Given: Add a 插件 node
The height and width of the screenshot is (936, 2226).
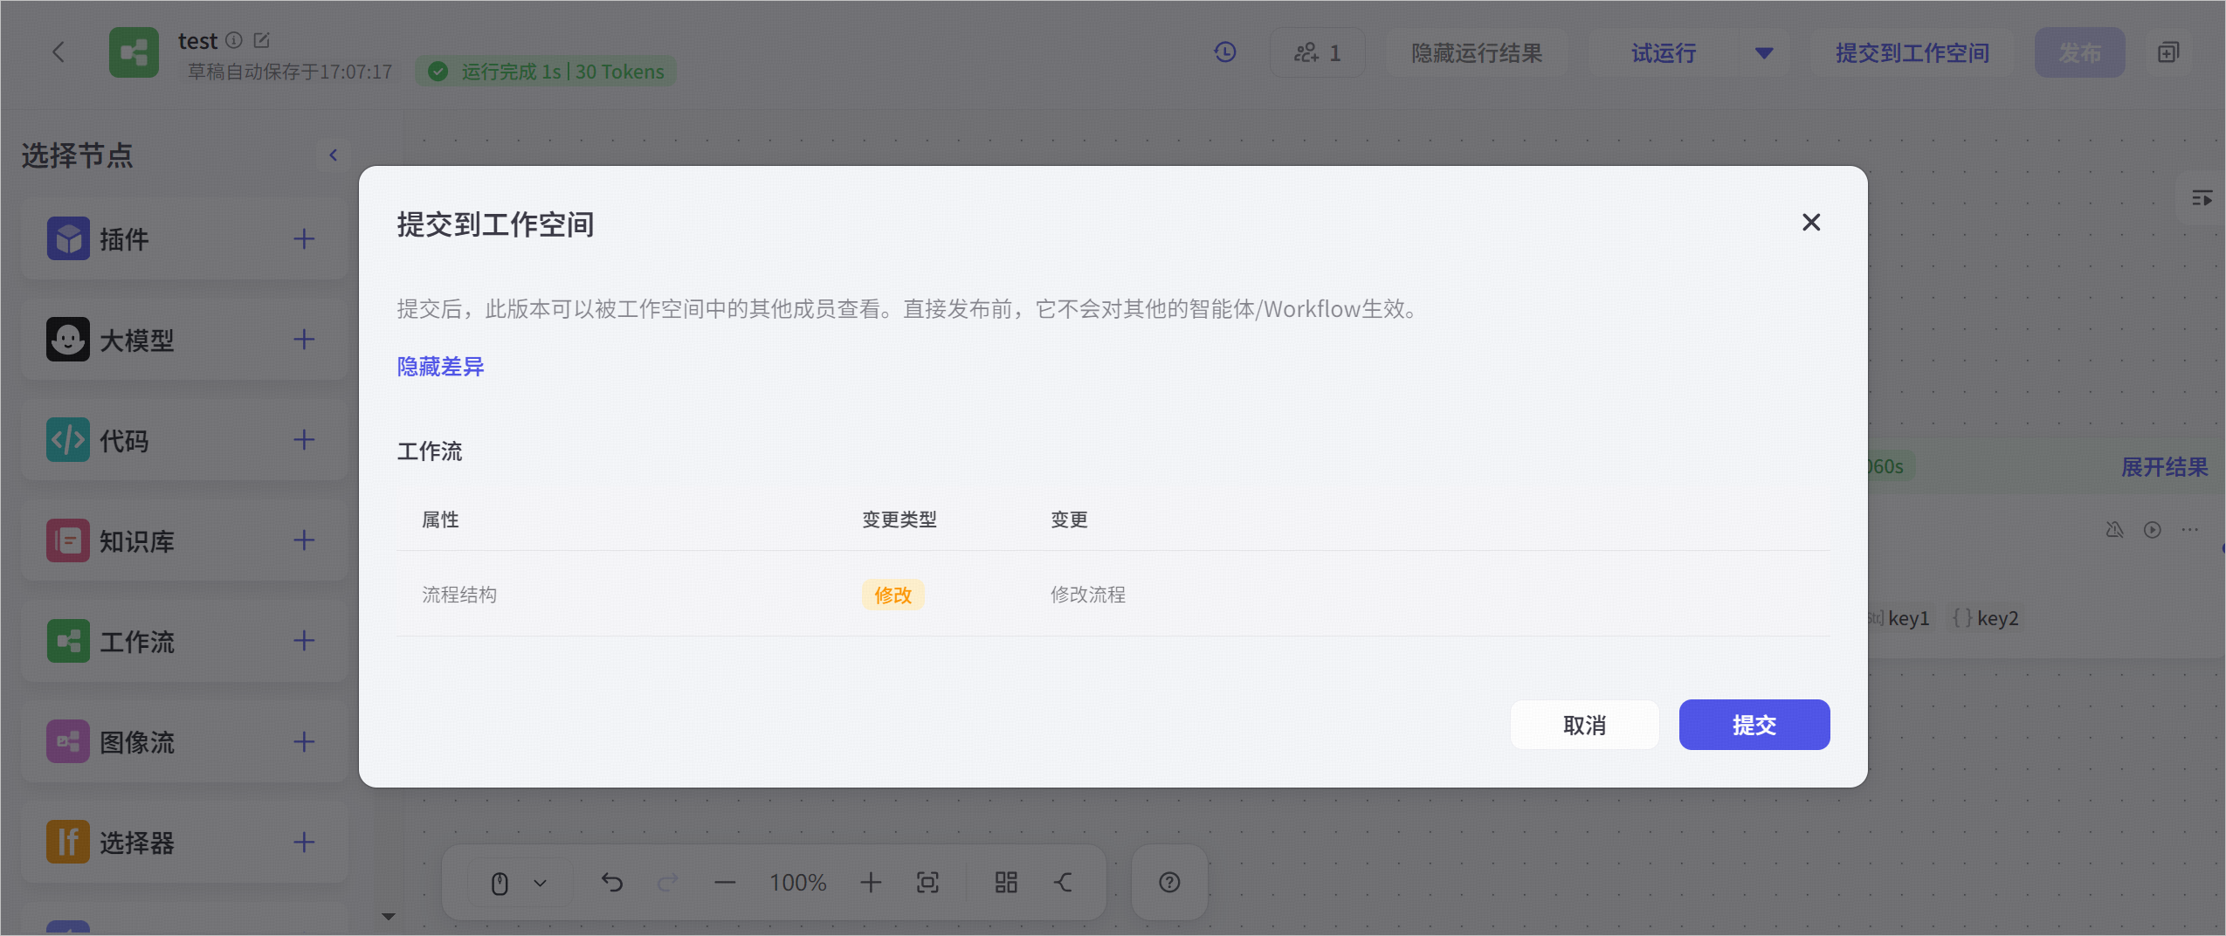Looking at the screenshot, I should click(303, 238).
